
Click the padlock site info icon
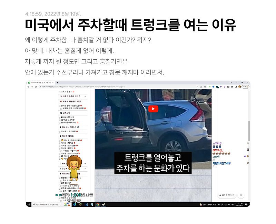[40, 87]
